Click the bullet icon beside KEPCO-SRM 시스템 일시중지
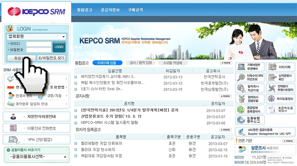The height and width of the screenshot is (166, 297). click(x=76, y=123)
